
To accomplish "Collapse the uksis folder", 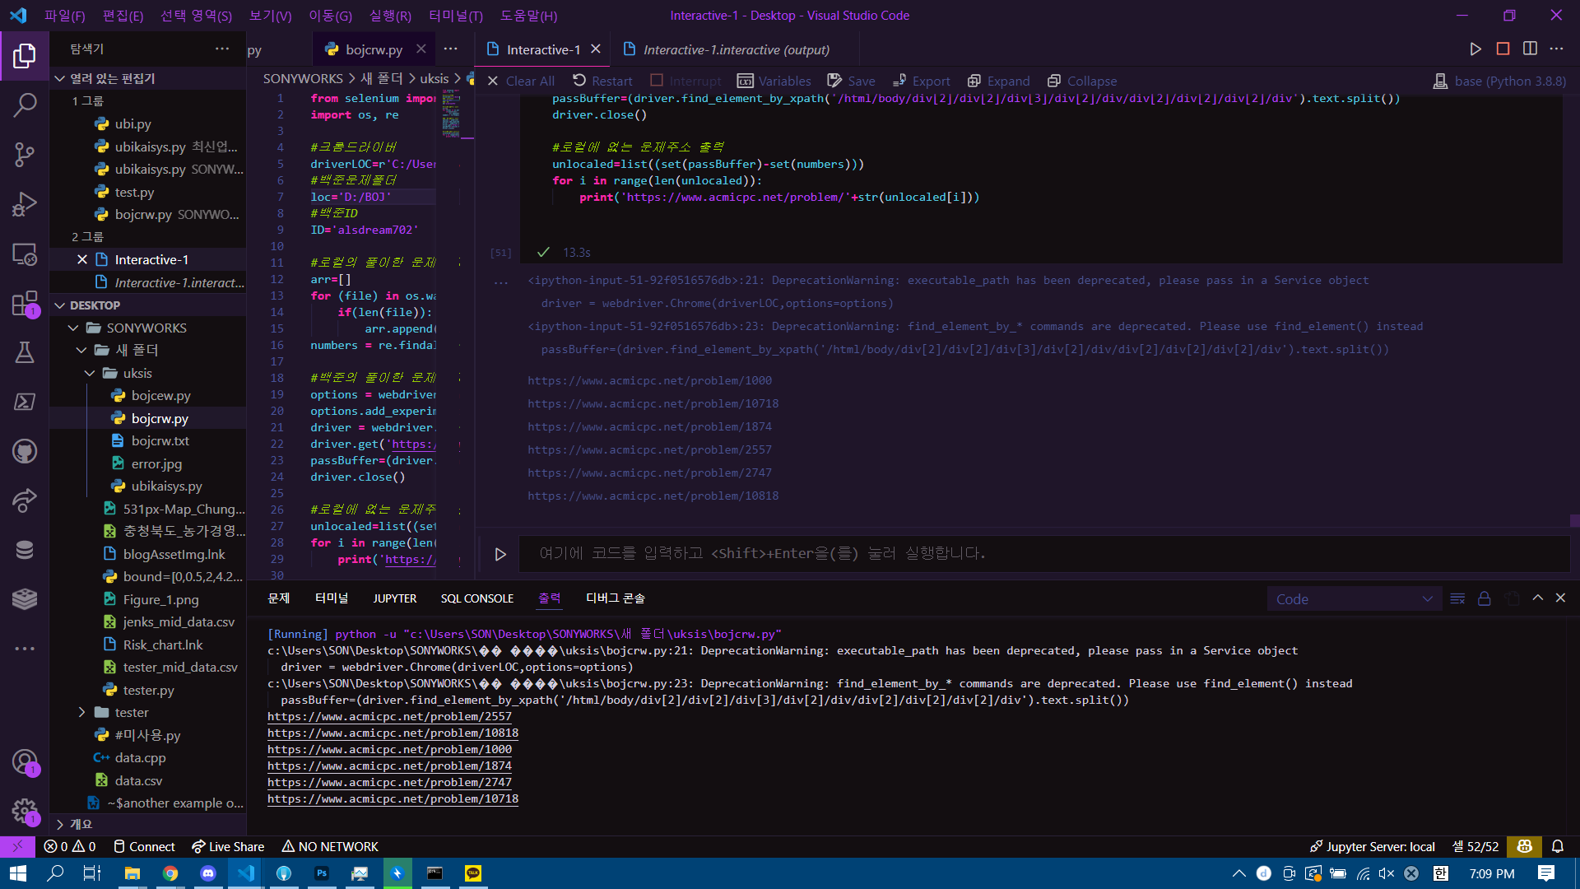I will [90, 373].
